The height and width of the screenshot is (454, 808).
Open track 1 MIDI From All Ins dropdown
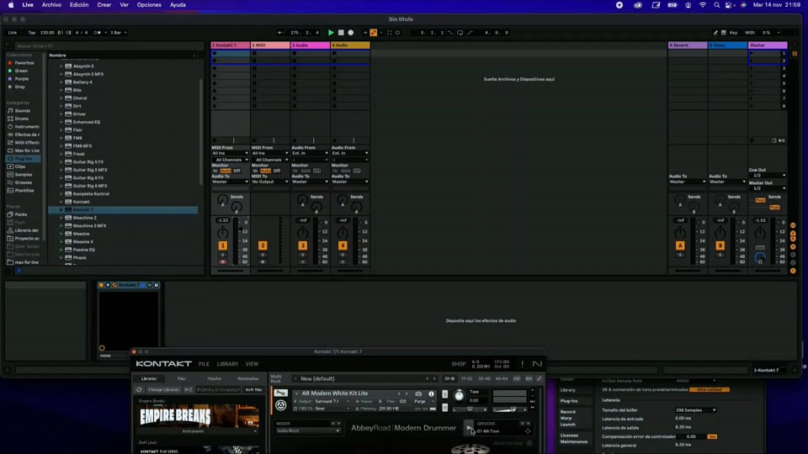[x=230, y=153]
